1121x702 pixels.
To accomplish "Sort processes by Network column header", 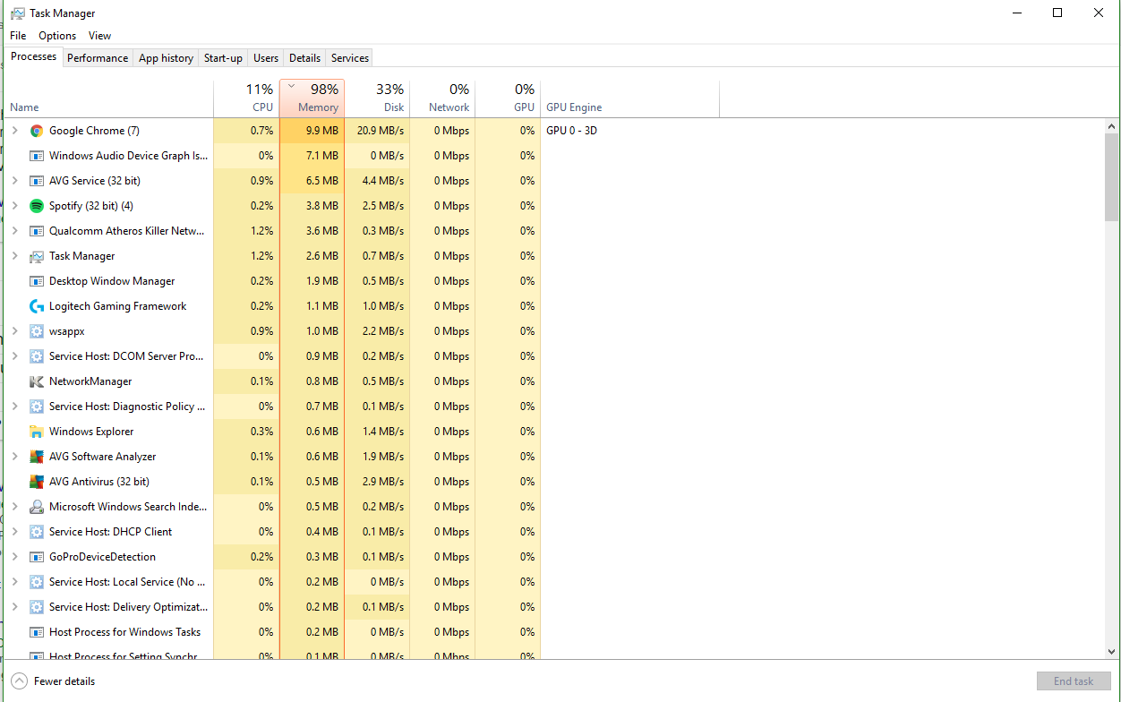I will [442, 98].
